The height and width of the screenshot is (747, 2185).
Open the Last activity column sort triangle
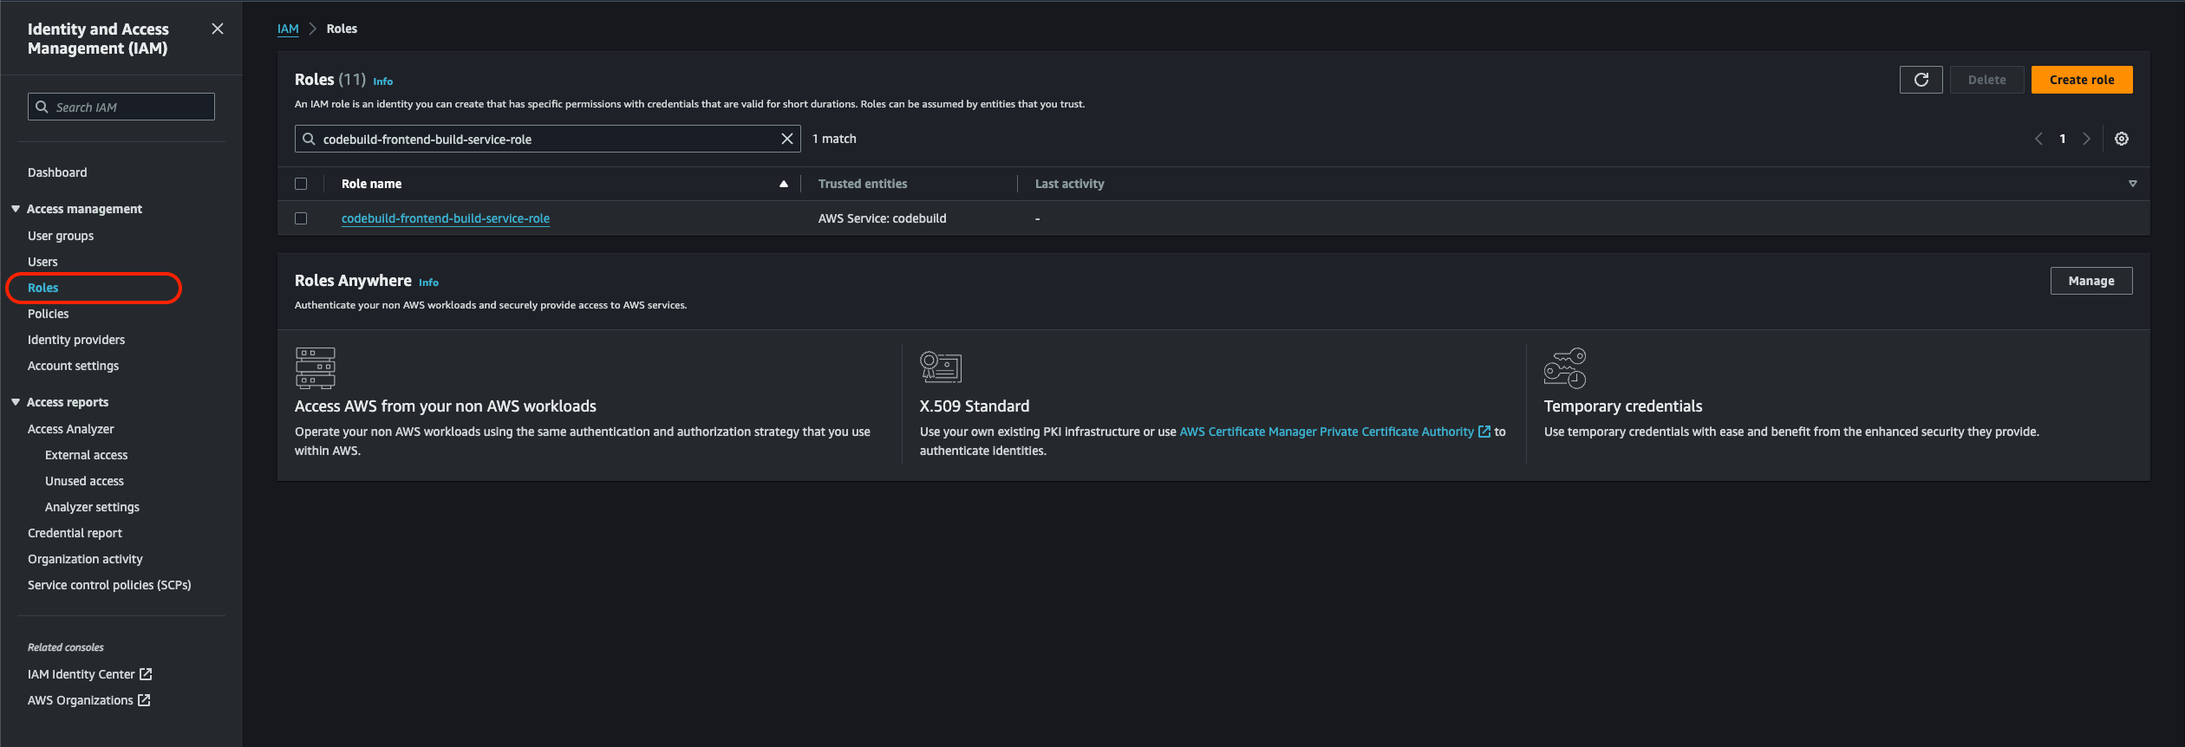[x=2133, y=184]
